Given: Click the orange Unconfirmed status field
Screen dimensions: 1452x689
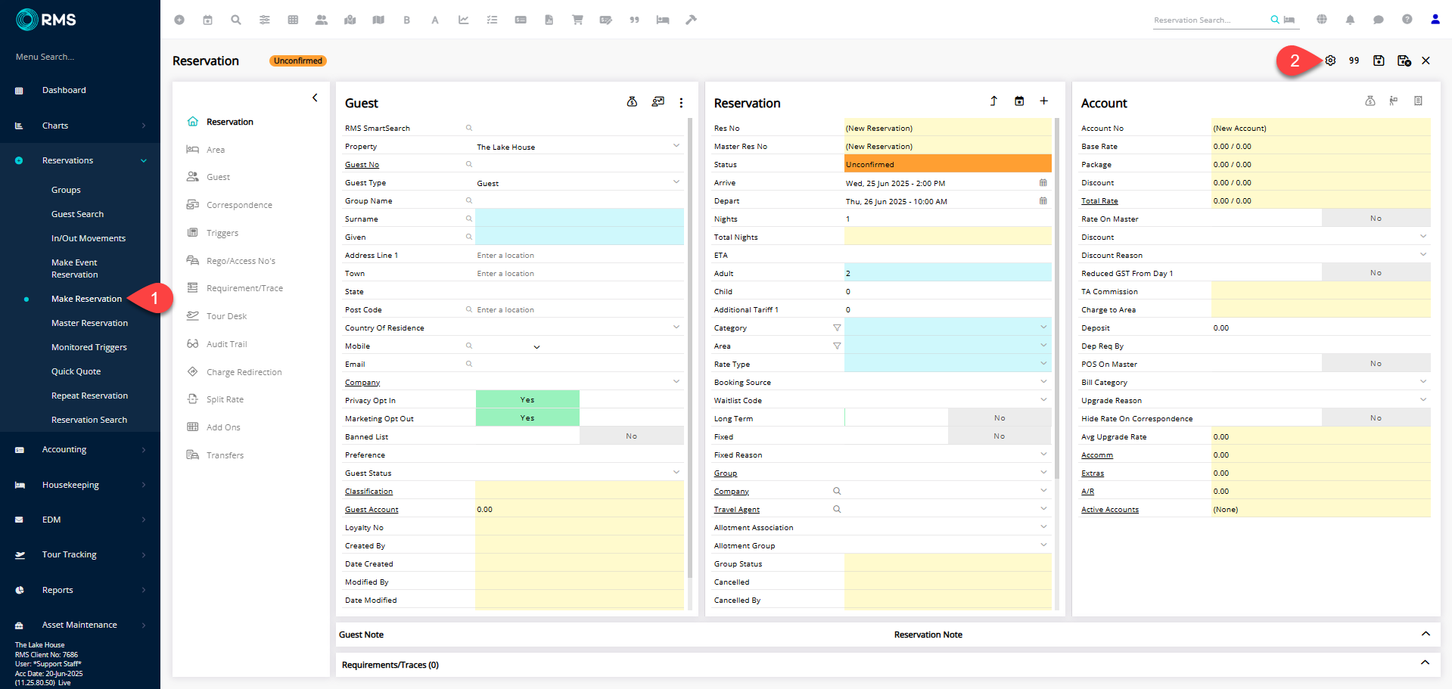Looking at the screenshot, I should [948, 164].
